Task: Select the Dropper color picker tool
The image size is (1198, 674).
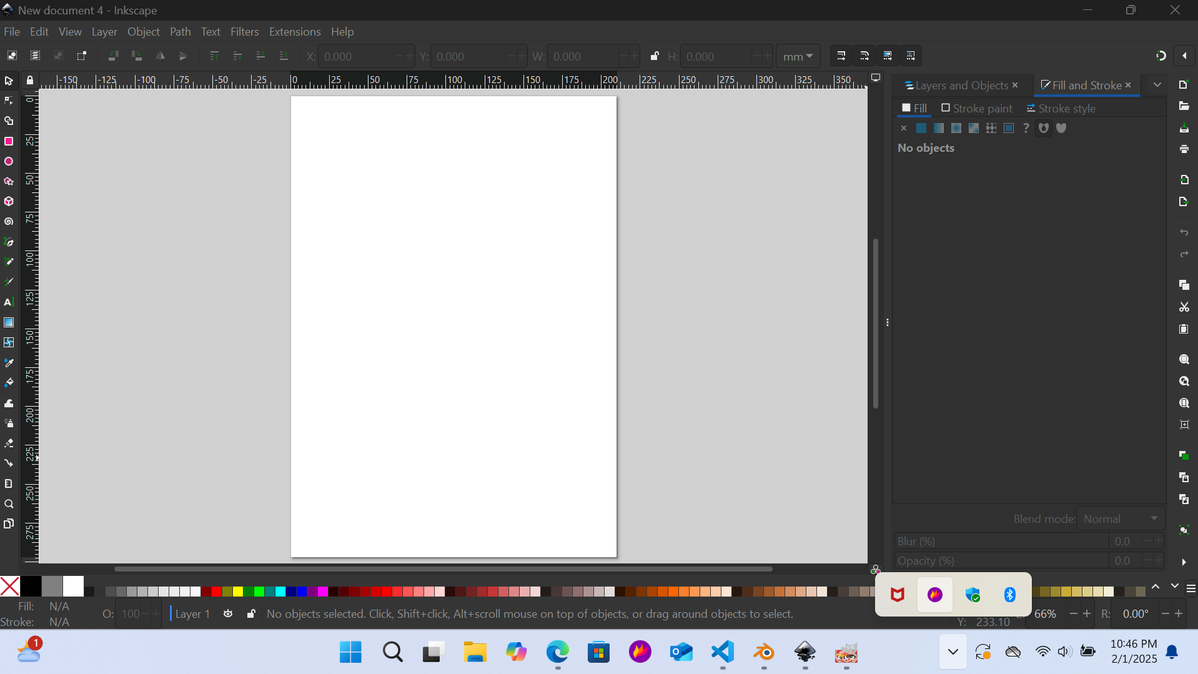Action: pyautogui.click(x=9, y=363)
